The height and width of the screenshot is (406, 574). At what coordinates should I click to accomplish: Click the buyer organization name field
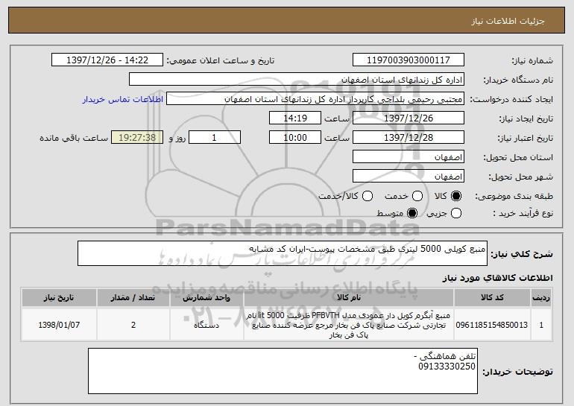297,80
